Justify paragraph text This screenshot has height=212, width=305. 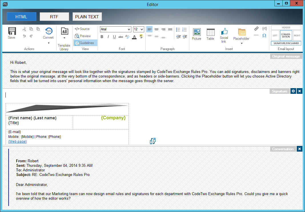tap(170, 29)
